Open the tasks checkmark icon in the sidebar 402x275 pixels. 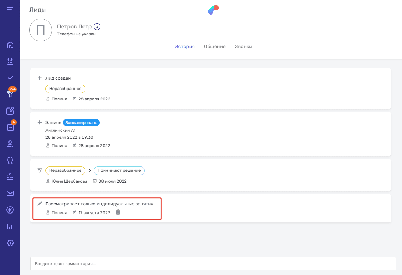pyautogui.click(x=10, y=78)
